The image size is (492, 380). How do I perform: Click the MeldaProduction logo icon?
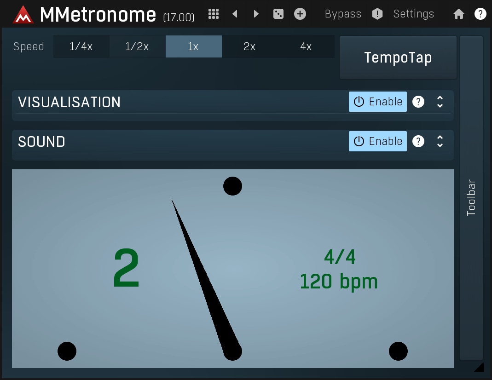tap(23, 15)
